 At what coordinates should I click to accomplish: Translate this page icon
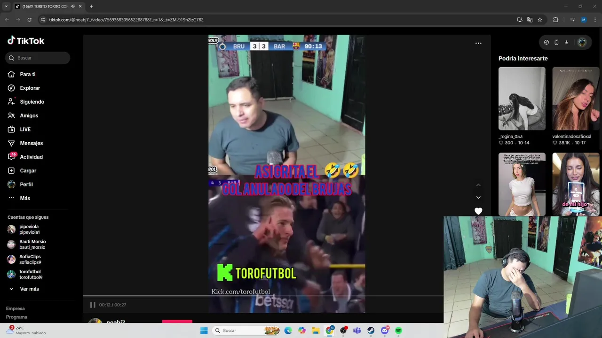530,20
